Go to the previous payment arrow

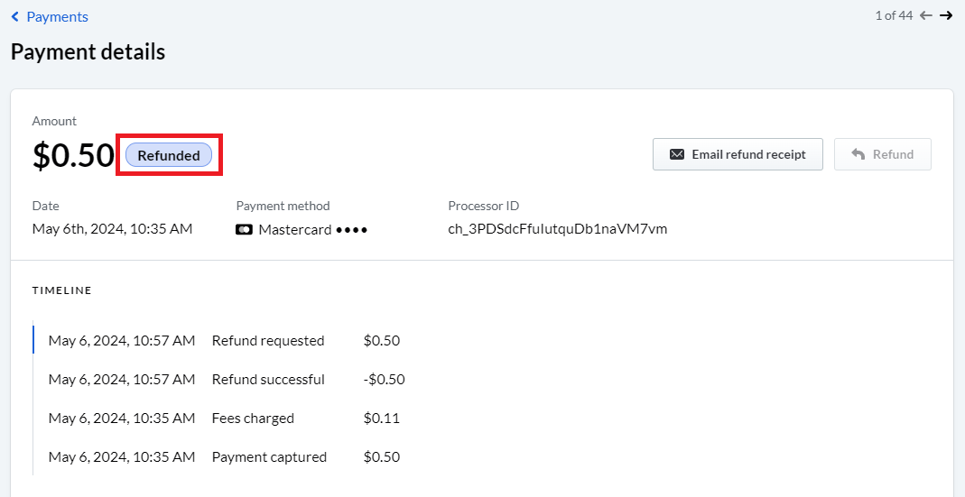pos(926,16)
